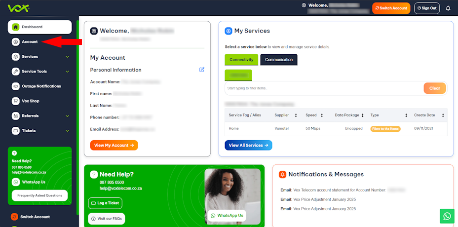Image resolution: width=458 pixels, height=227 pixels.
Task: Click the service filter text field
Action: point(323,88)
